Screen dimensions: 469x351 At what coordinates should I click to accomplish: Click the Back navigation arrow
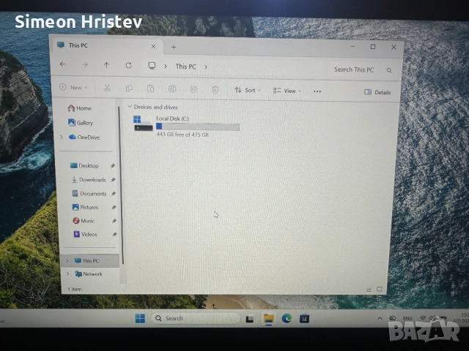63,65
